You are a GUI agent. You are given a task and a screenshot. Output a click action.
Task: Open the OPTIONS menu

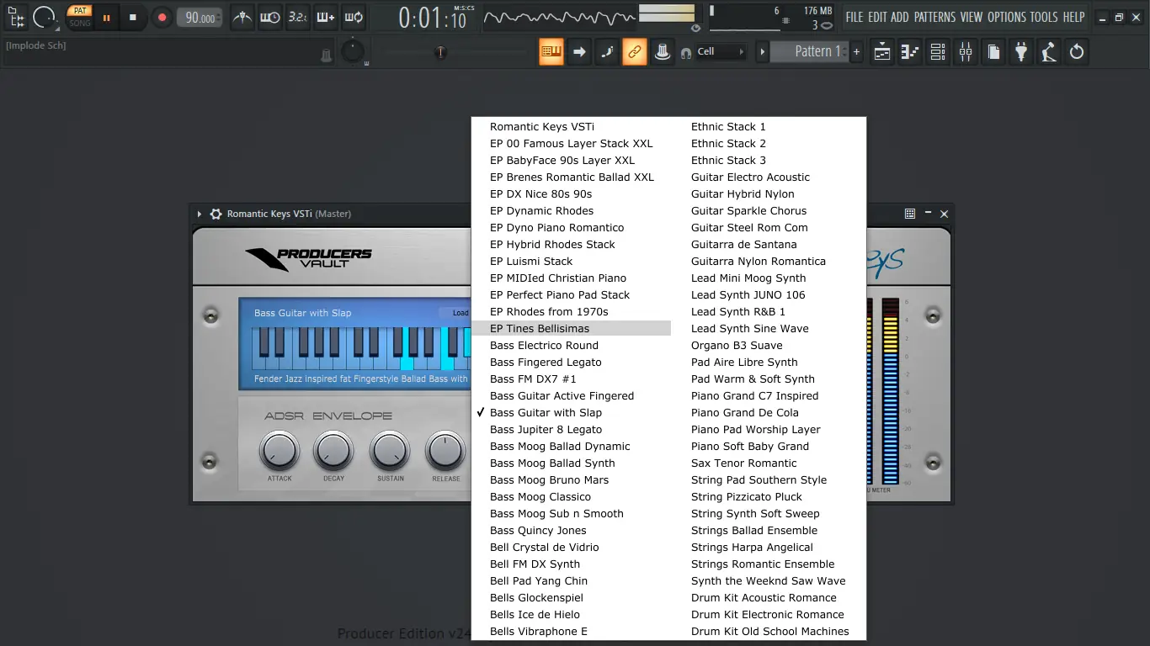click(1007, 17)
